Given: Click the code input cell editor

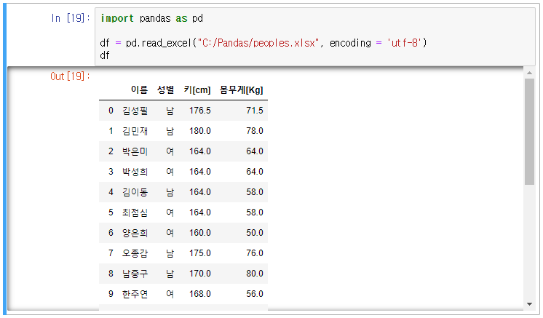Looking at the screenshot, I should [x=314, y=36].
